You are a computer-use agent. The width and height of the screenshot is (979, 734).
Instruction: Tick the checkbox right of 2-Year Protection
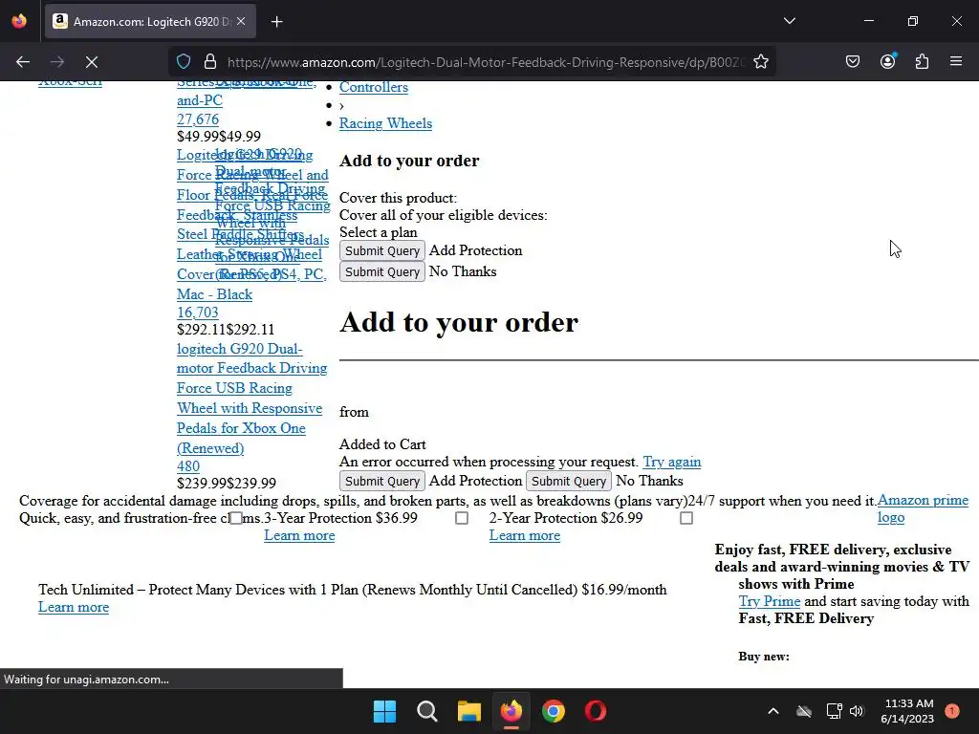[686, 518]
